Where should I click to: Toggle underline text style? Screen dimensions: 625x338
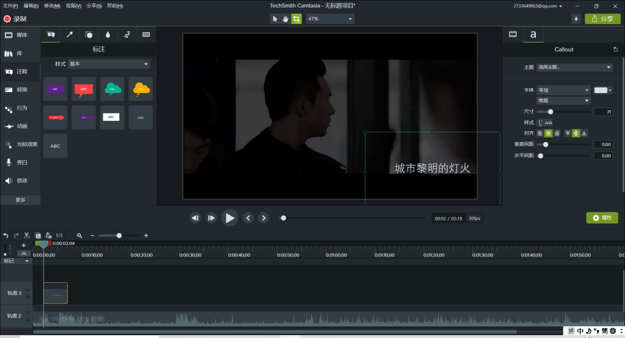point(540,123)
